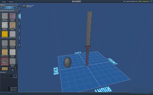The image size is (153, 95).
Task: Click the sphere object on the grid
Action: click(x=67, y=62)
